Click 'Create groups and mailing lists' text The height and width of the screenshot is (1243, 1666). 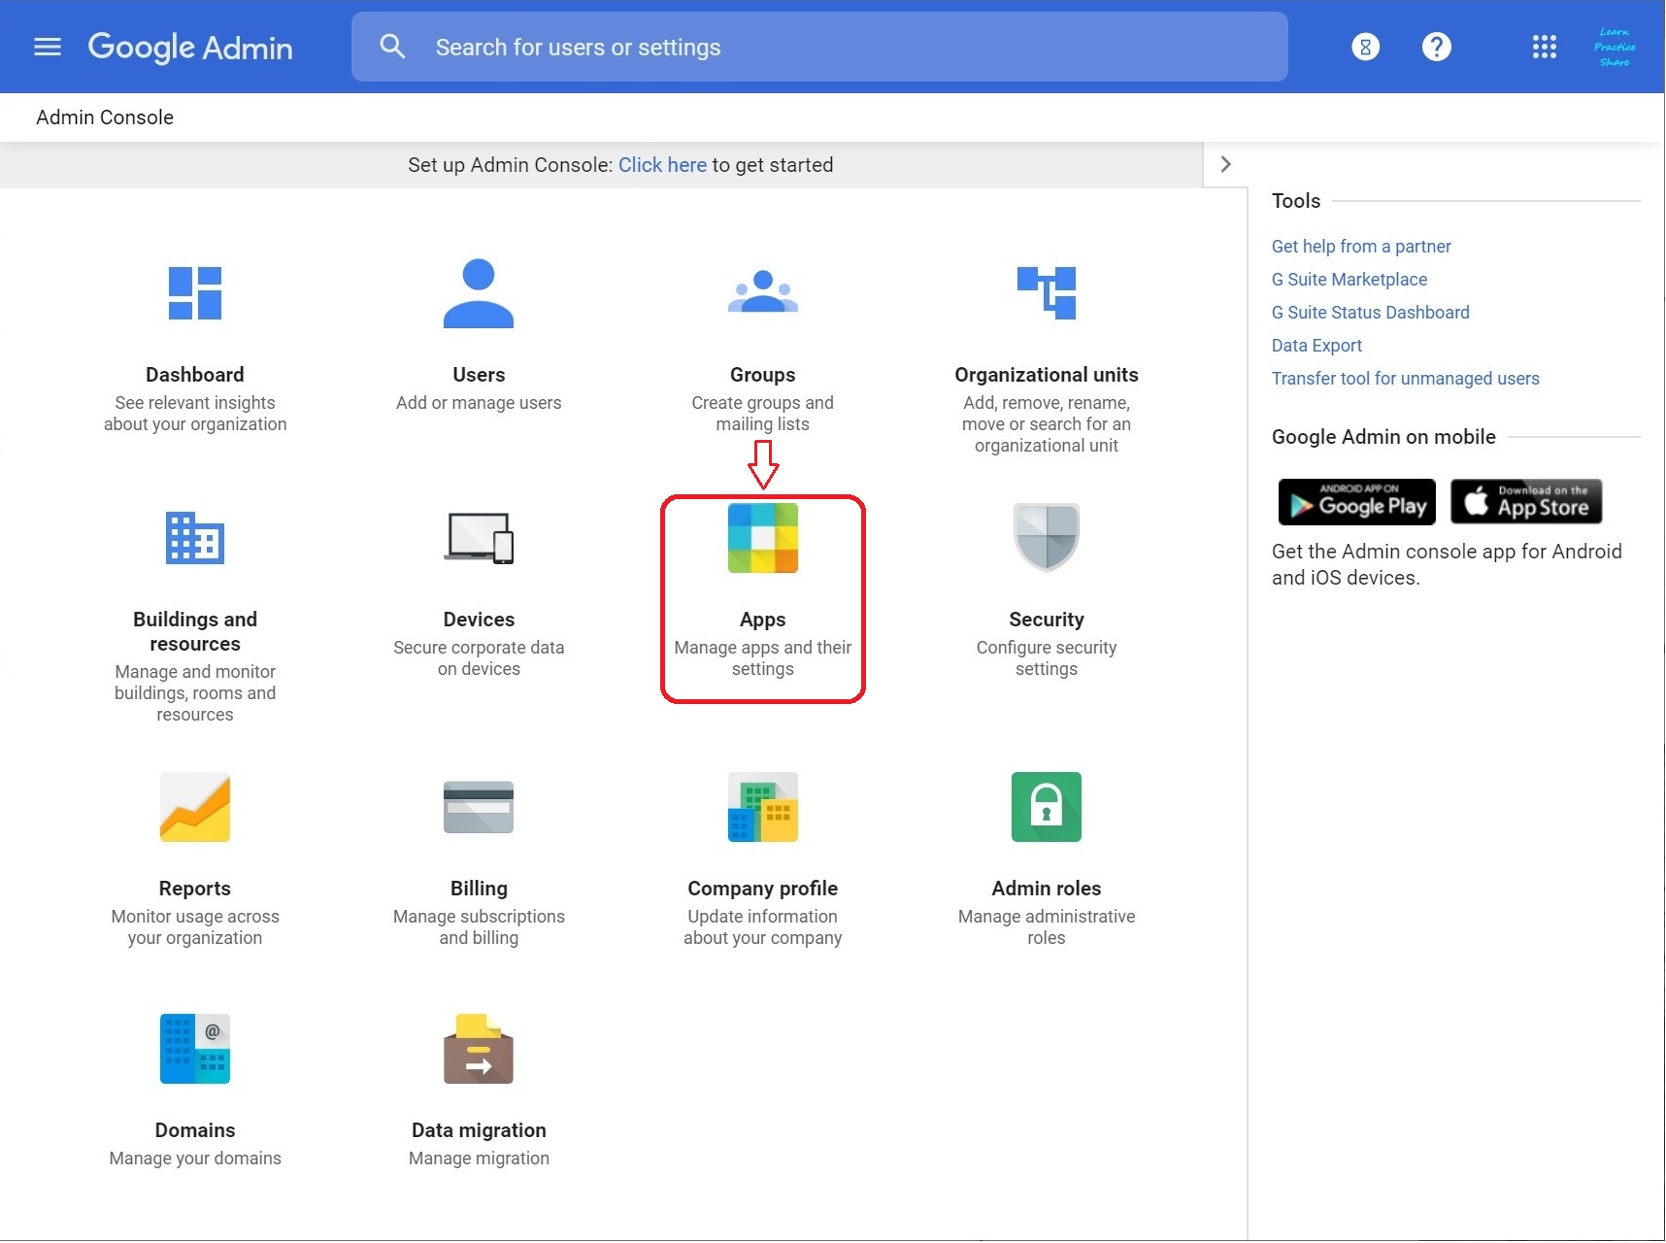click(763, 414)
